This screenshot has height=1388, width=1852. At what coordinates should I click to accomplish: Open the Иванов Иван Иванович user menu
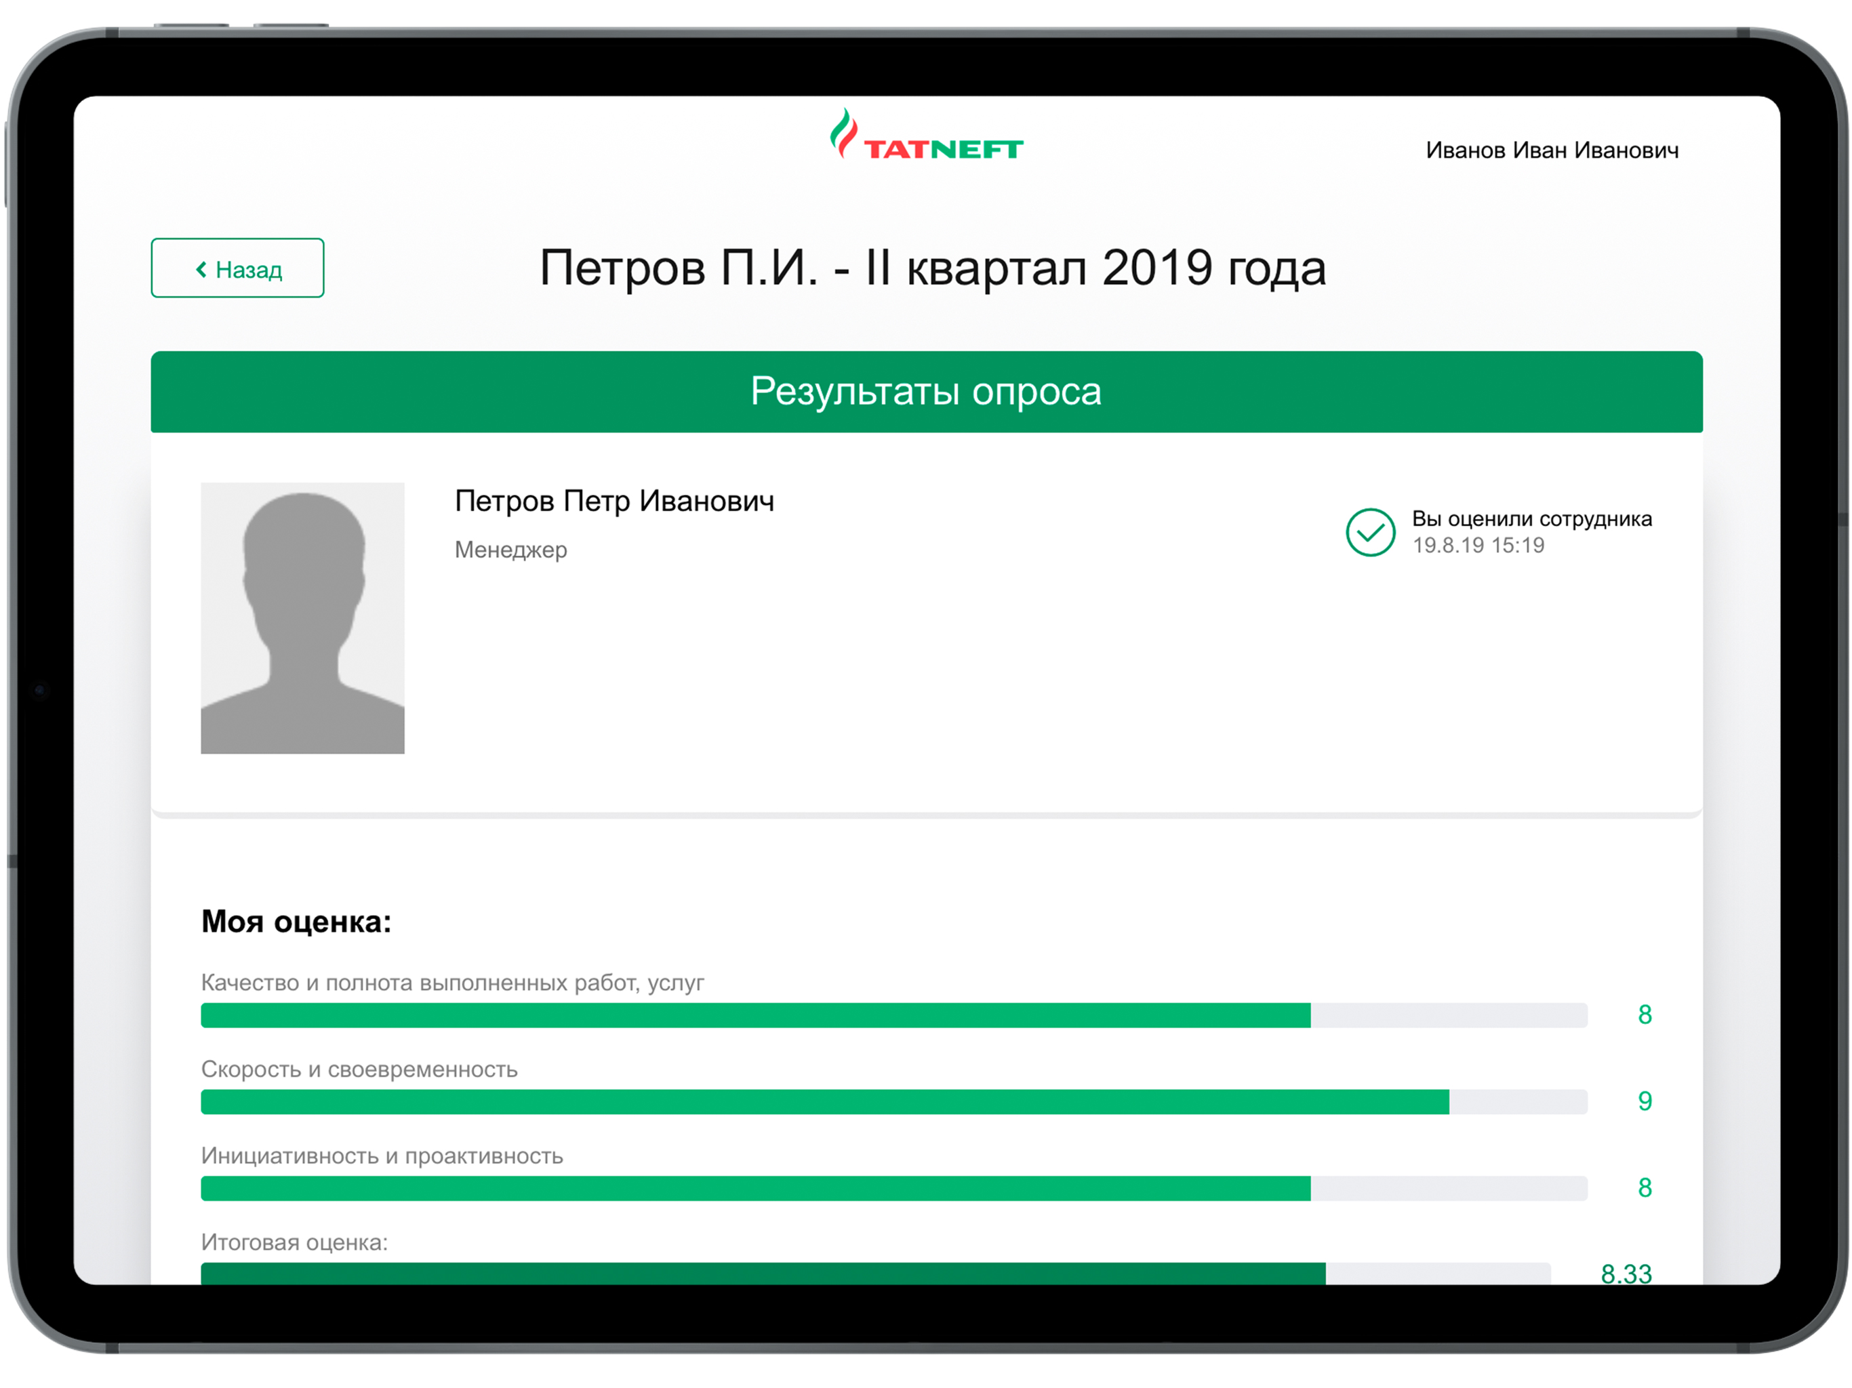1552,150
